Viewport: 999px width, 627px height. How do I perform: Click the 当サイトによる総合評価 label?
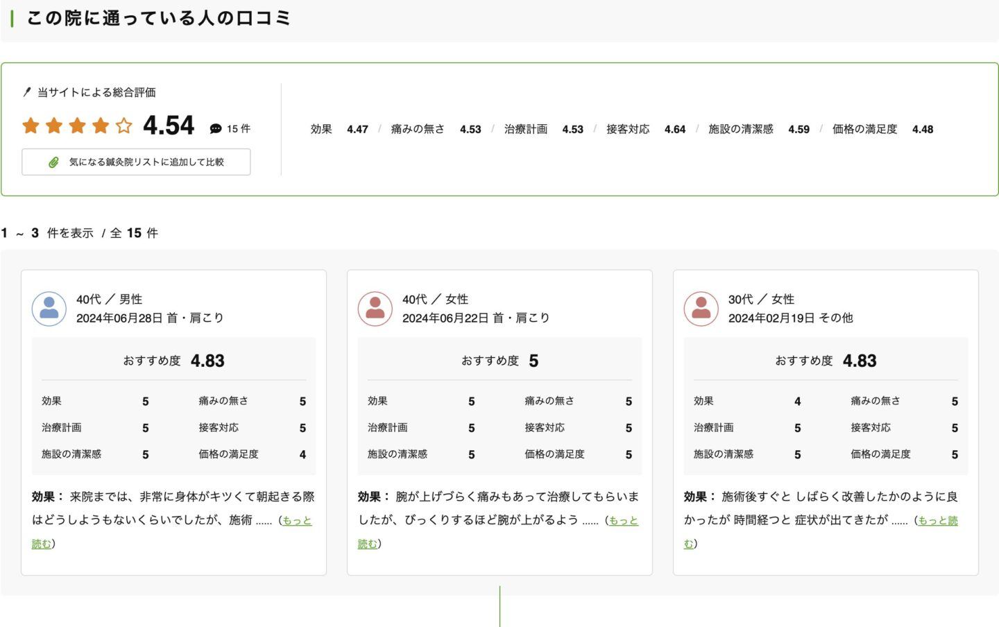(96, 92)
